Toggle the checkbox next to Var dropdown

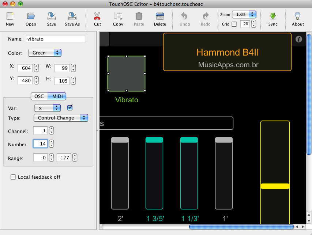pyautogui.click(x=70, y=107)
